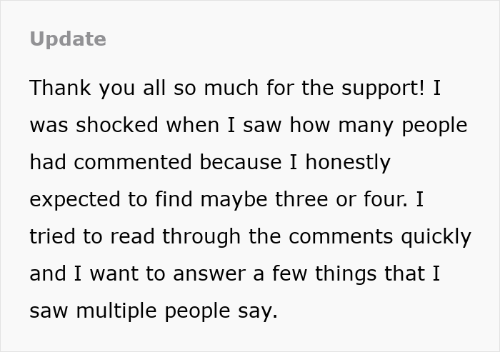Click the word "through"
Viewport: 500px width, 352px height.
(194, 237)
